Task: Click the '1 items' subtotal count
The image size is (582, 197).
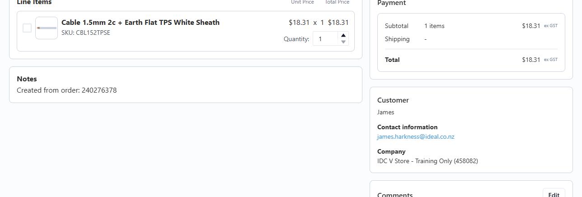Action: coord(434,26)
